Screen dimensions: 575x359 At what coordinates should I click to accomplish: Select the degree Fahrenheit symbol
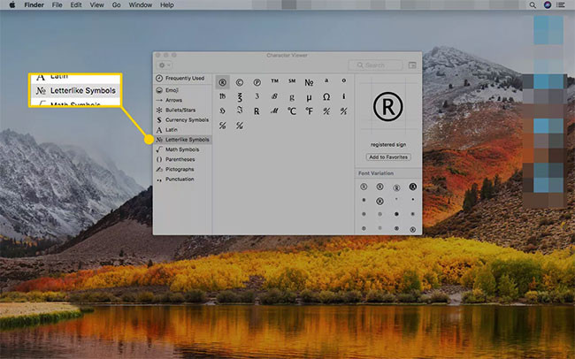(x=309, y=111)
